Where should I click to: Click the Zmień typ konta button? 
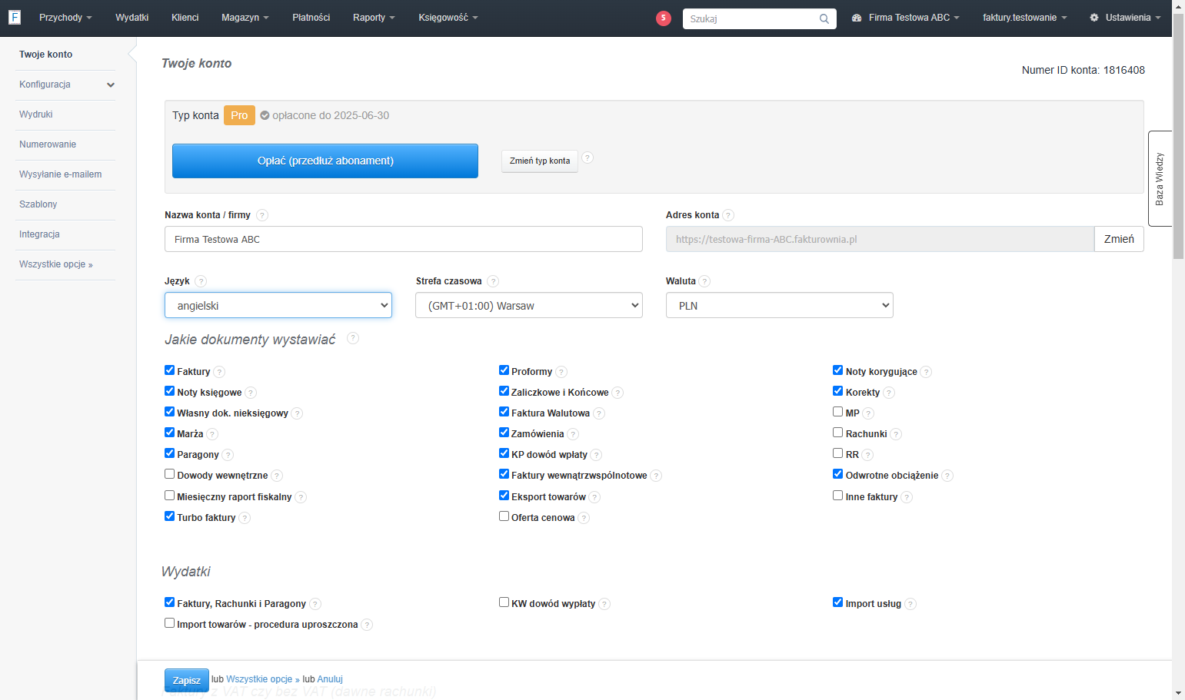point(540,161)
